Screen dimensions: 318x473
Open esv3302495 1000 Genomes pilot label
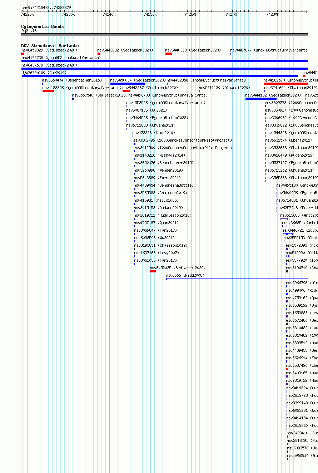coord(183,140)
